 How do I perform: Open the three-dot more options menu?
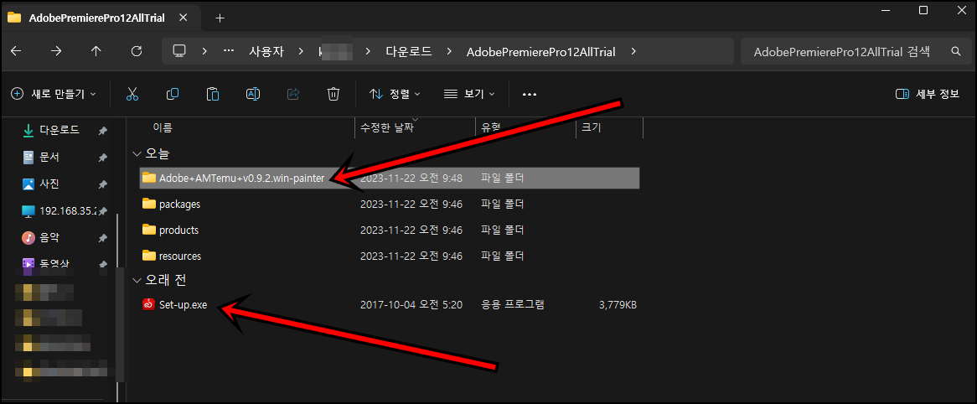(530, 94)
